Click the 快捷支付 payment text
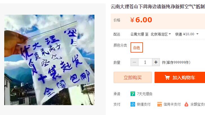This screenshot has width=205, height=115. point(144,104)
